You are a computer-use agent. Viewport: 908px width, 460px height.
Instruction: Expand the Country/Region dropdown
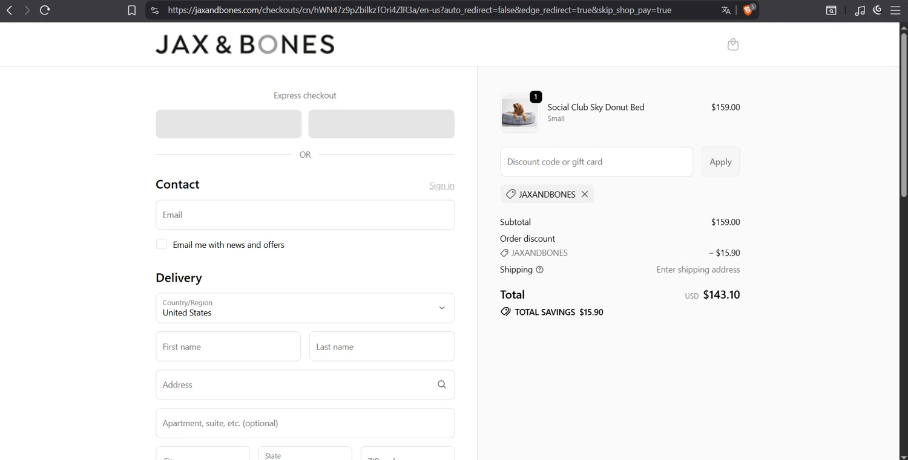click(305, 308)
